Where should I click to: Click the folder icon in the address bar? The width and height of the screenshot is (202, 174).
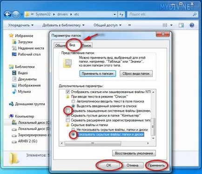[x=27, y=14]
